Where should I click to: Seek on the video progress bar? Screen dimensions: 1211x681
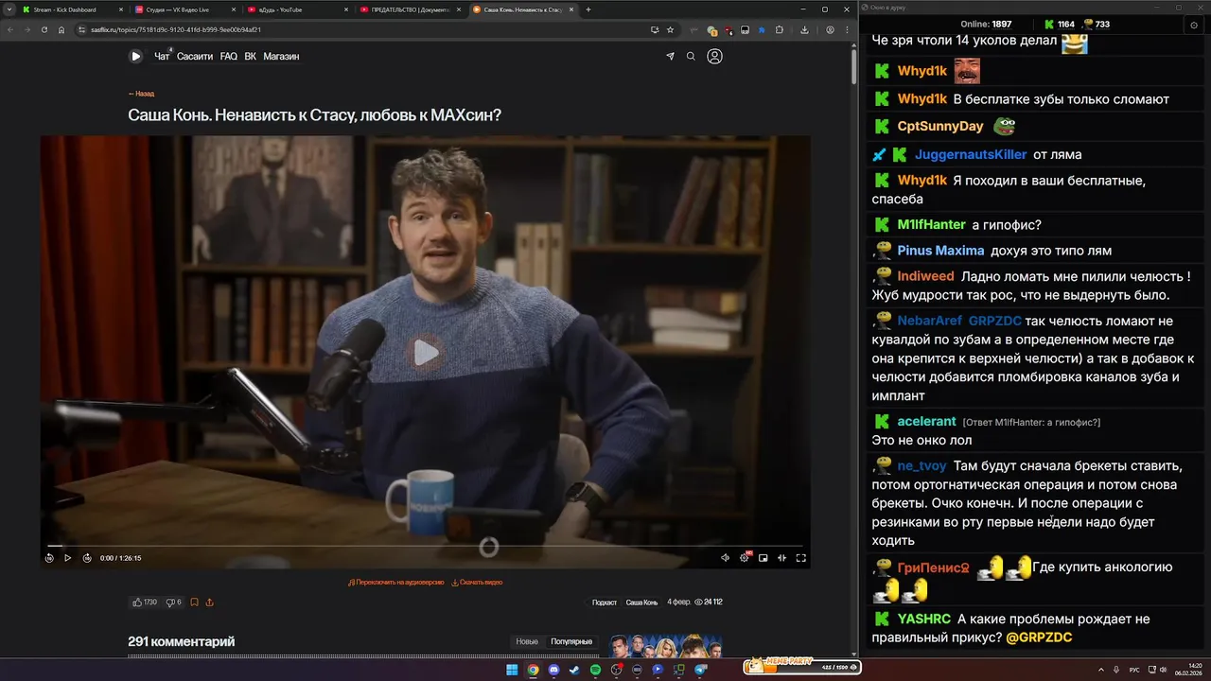coord(426,546)
